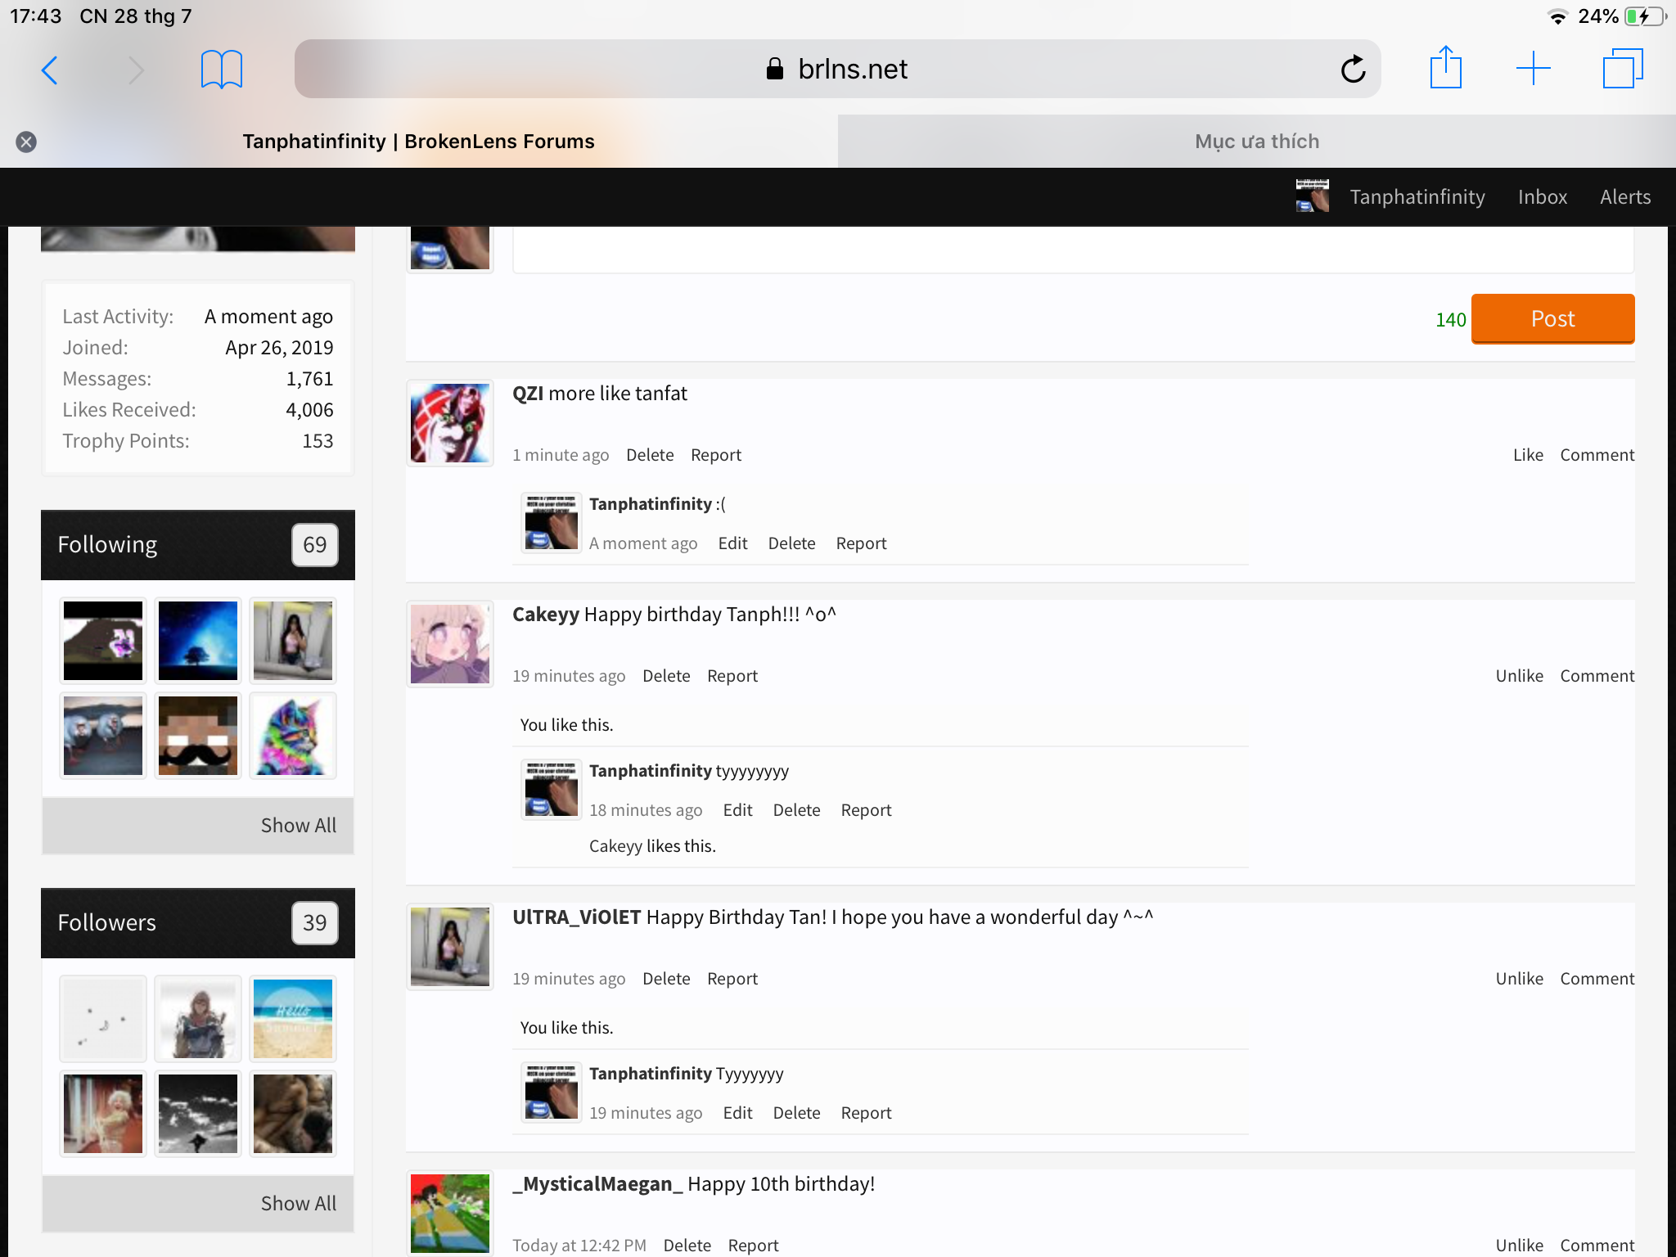
Task: Tap the Safari back arrow
Action: point(50,70)
